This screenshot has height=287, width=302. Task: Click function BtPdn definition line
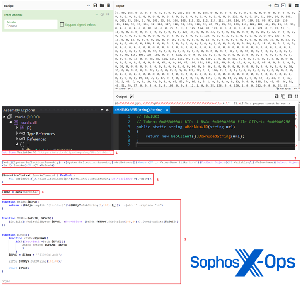click(21, 202)
